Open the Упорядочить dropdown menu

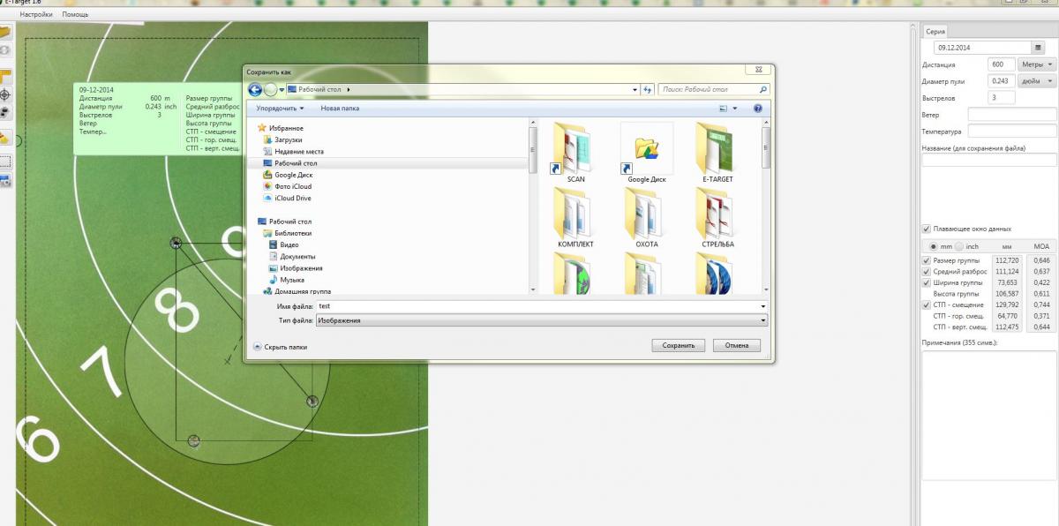pyautogui.click(x=280, y=109)
